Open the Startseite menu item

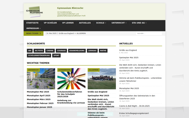32,23
